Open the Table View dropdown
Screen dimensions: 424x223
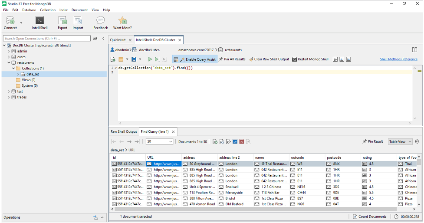400,141
